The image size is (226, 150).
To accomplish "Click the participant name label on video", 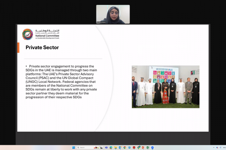I will coord(101,22).
